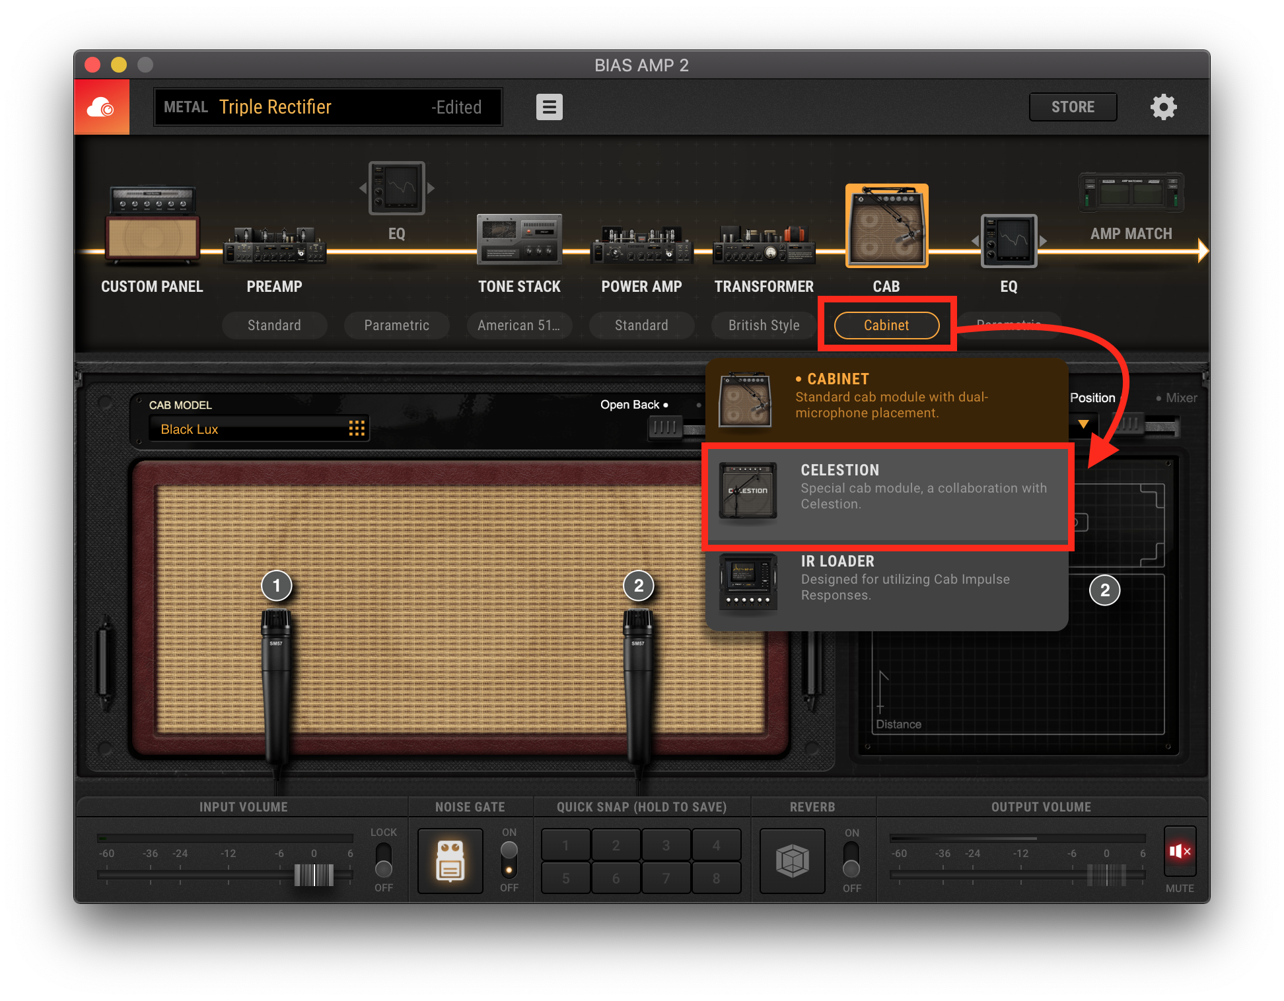Select the Transformer module icon

click(764, 245)
